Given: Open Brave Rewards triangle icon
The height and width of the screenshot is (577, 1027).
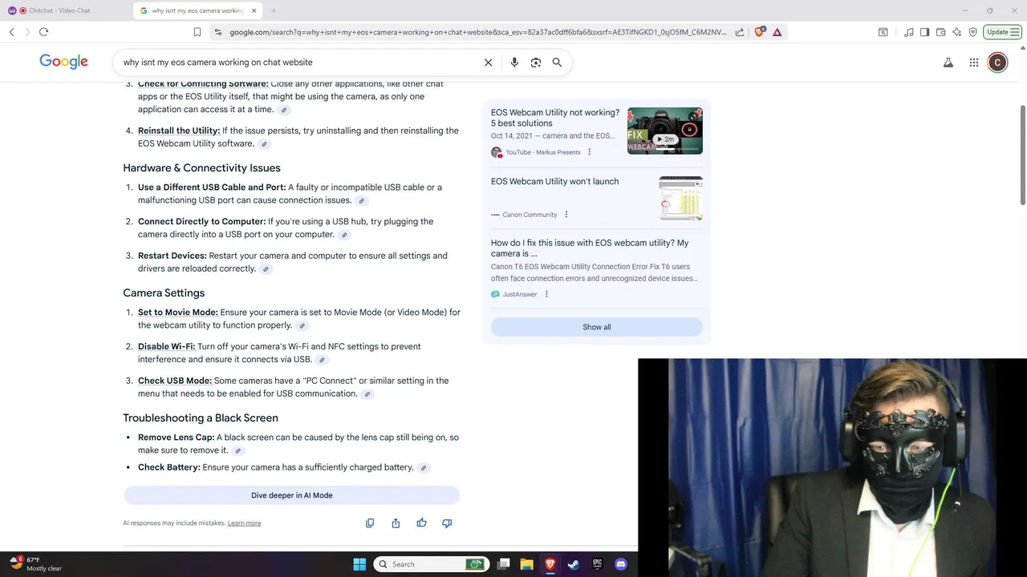Looking at the screenshot, I should pos(777,32).
